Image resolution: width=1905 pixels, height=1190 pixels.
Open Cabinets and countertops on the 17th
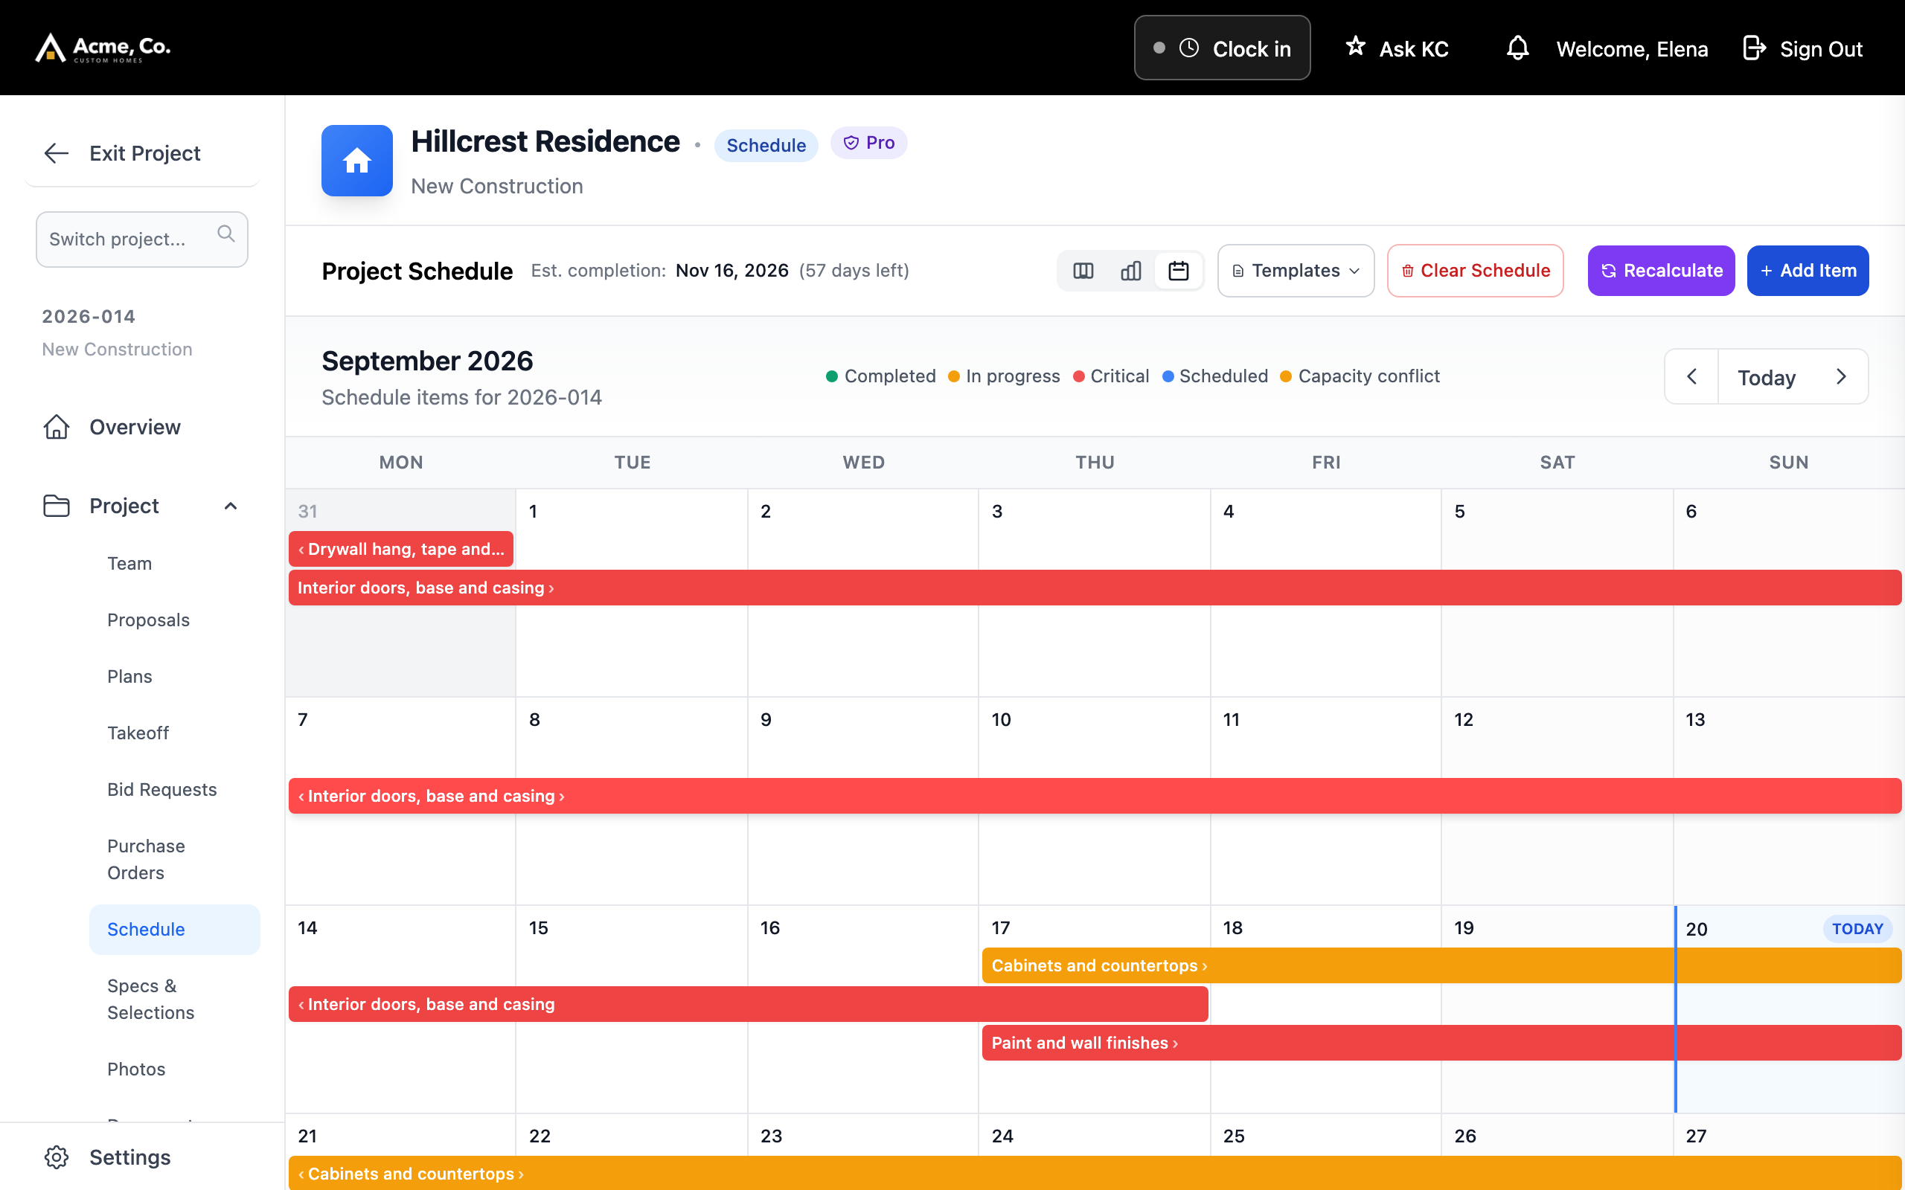[x=1441, y=965]
